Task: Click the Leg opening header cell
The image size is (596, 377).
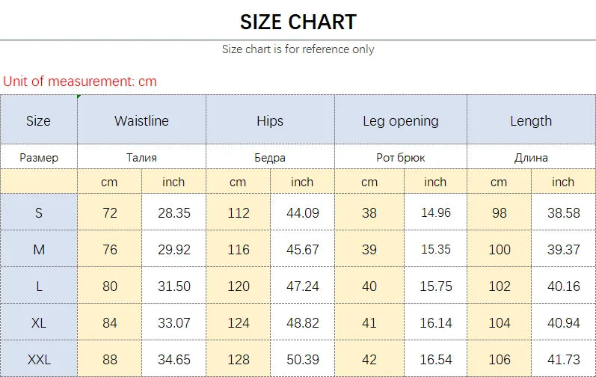Action: (401, 120)
